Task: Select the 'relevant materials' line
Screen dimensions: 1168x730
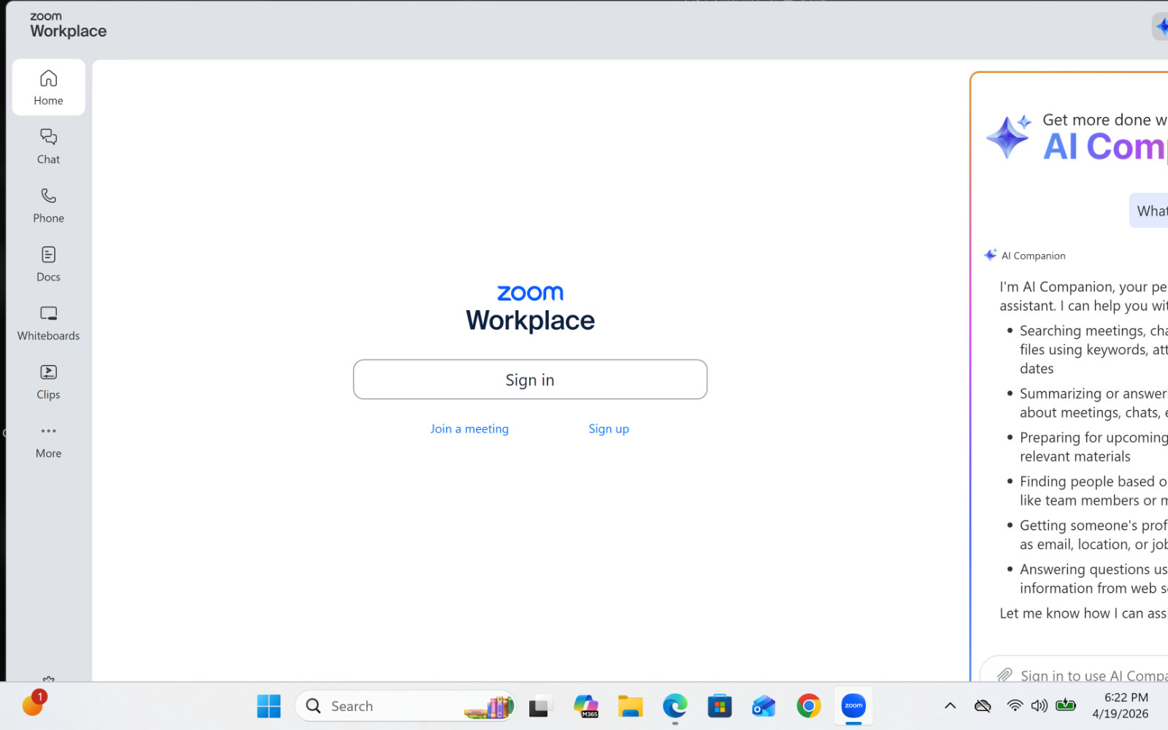Action: click(1075, 457)
